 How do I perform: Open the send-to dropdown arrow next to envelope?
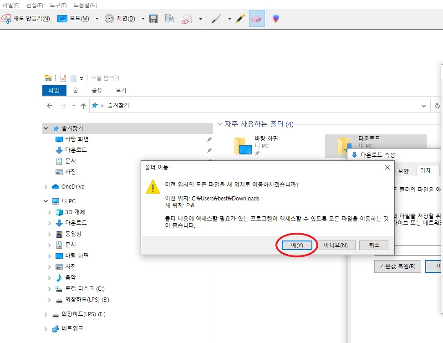pos(200,19)
